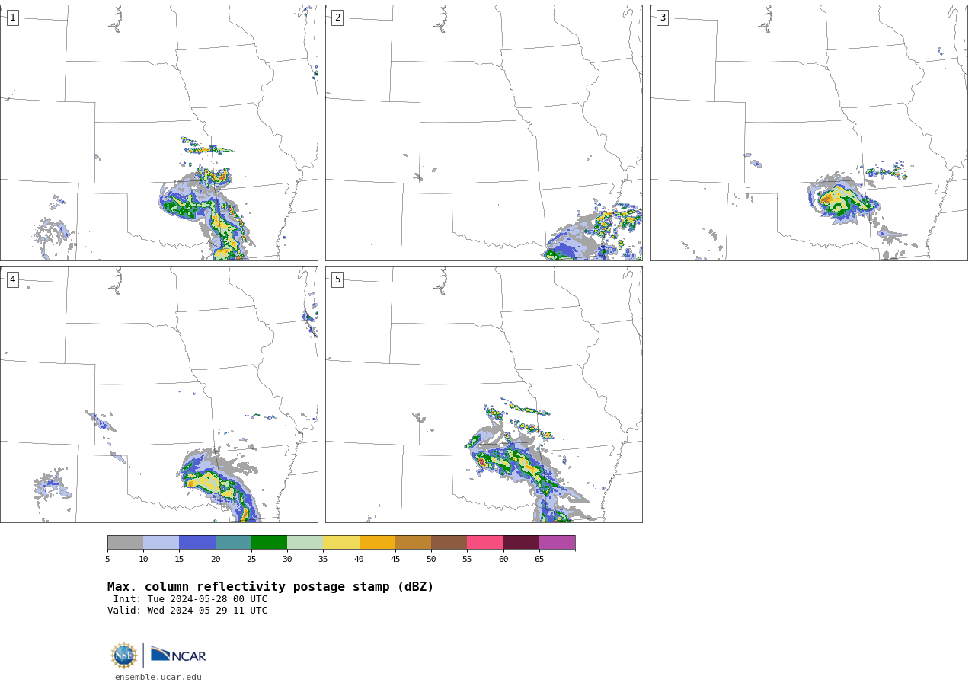Click the pale green 30-35 dBZ swatch
Image resolution: width=975 pixels, height=686 pixels.
pos(305,543)
